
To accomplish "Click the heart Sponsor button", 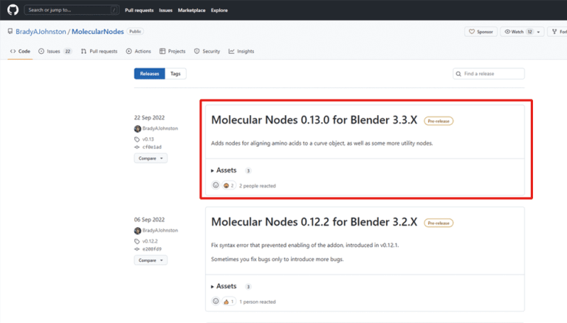I will [x=481, y=32].
